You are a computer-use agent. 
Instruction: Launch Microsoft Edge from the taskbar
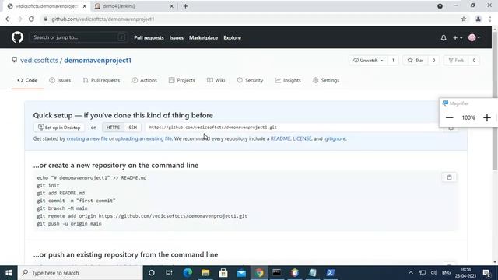[x=188, y=273]
